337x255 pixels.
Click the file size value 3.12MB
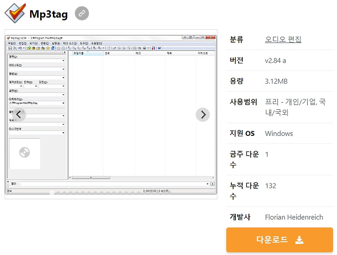point(276,81)
